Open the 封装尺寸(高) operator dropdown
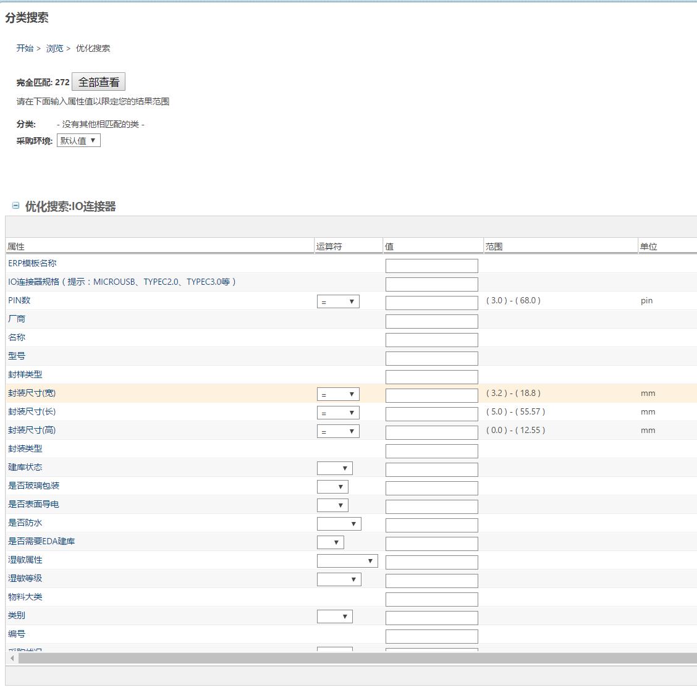This screenshot has height=690, width=697. pyautogui.click(x=338, y=431)
